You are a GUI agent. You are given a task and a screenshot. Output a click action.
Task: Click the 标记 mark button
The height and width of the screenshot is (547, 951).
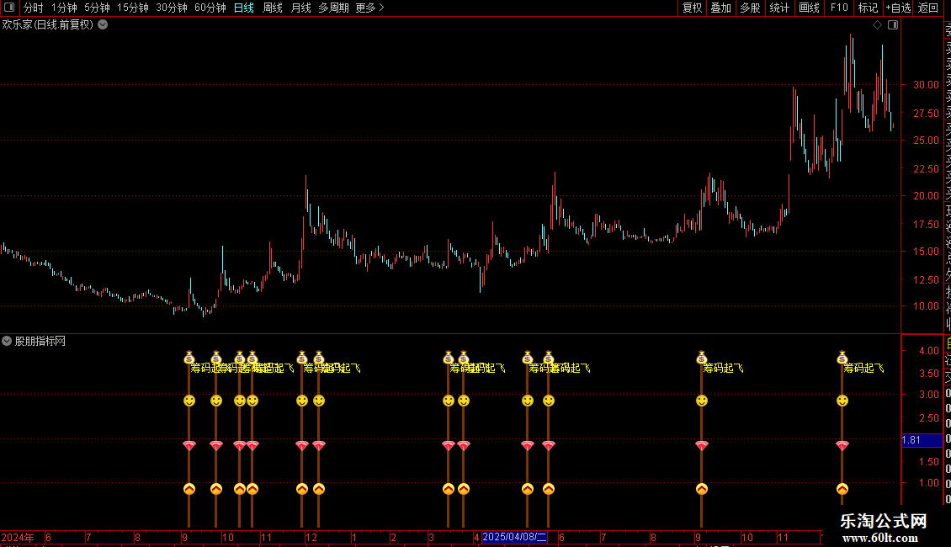pyautogui.click(x=868, y=8)
